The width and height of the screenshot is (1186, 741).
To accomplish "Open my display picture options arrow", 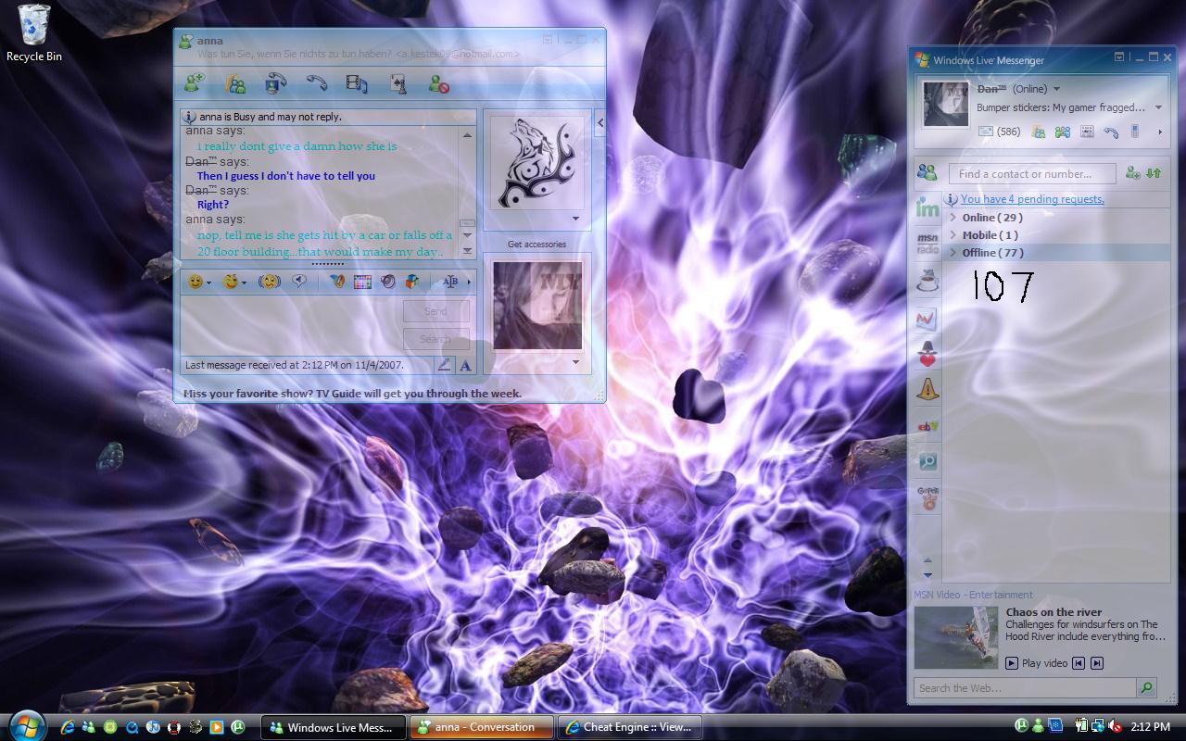I will [575, 362].
